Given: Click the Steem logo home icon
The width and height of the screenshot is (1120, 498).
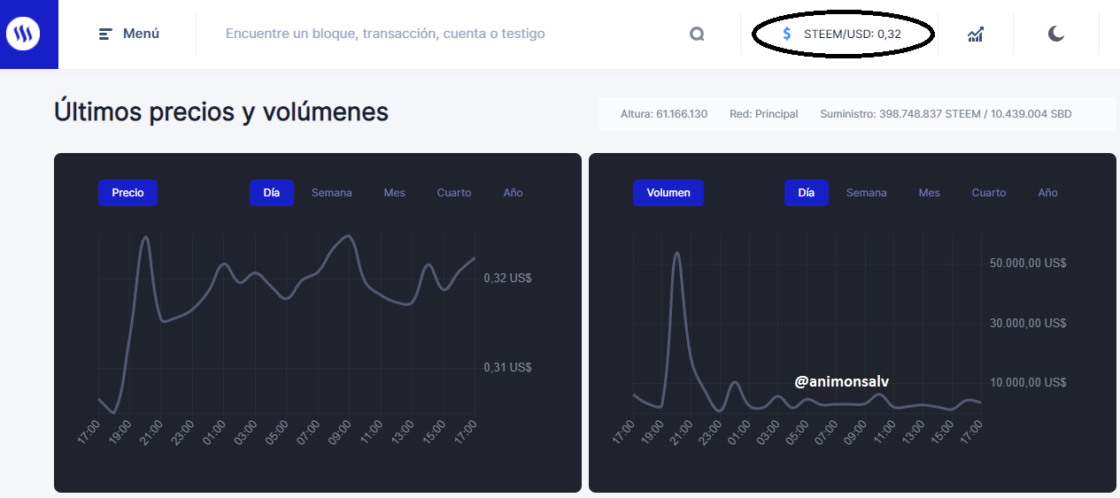Looking at the screenshot, I should tap(21, 34).
